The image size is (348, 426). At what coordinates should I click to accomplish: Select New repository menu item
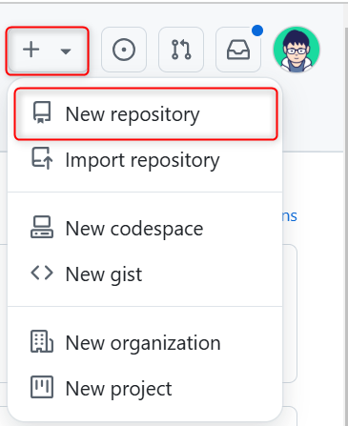point(146,114)
